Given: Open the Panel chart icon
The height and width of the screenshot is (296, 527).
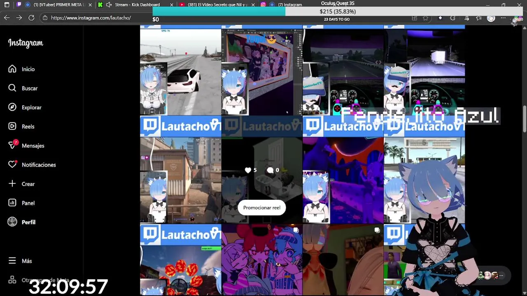Looking at the screenshot, I should pos(12,203).
